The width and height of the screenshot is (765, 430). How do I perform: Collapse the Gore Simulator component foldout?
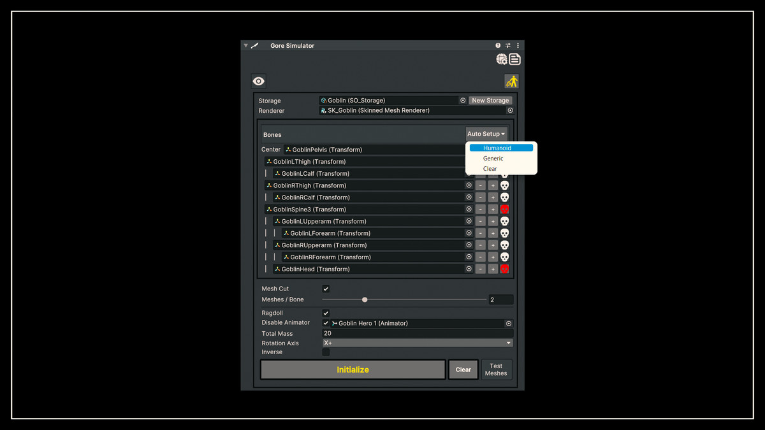point(246,46)
